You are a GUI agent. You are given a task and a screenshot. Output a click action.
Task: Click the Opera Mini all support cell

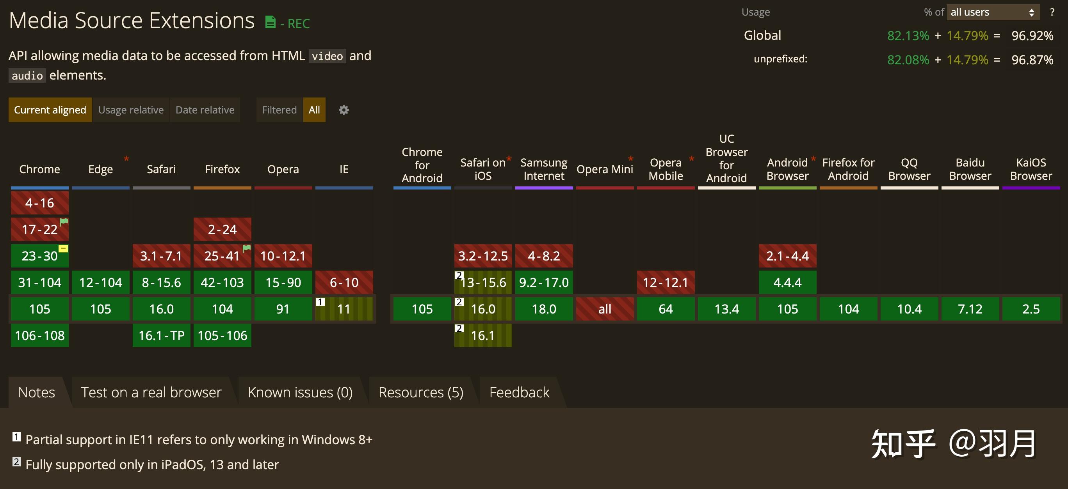[605, 309]
